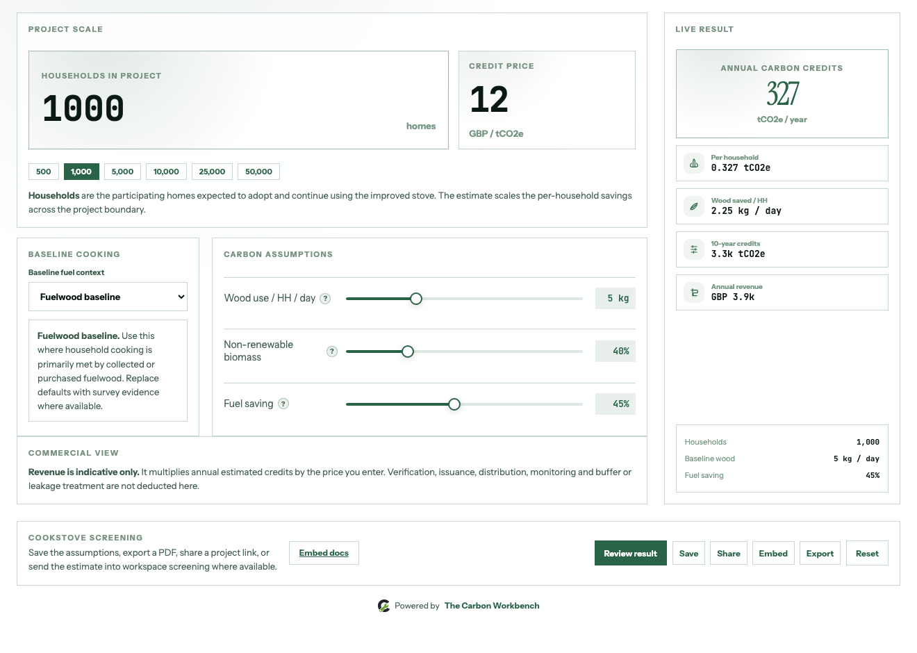Click the 0.327 tCO2e per household value
Screen dimensions: 917x653
[x=741, y=167]
